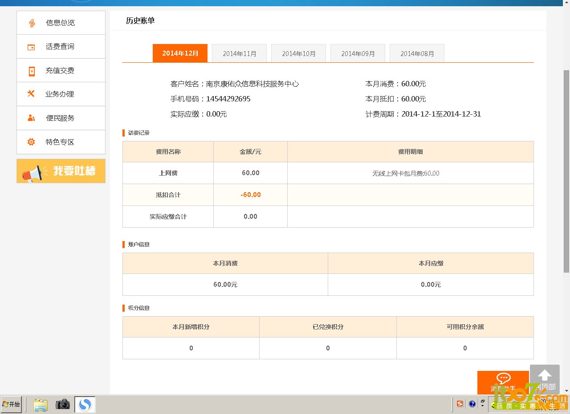Click the -60.00 deduction amount cell
570x414 pixels.
click(251, 195)
